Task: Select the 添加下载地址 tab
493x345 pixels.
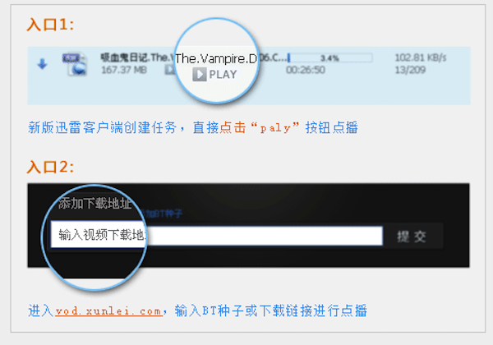Action: click(x=94, y=203)
